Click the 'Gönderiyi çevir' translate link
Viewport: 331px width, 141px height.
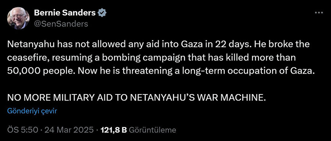point(32,111)
